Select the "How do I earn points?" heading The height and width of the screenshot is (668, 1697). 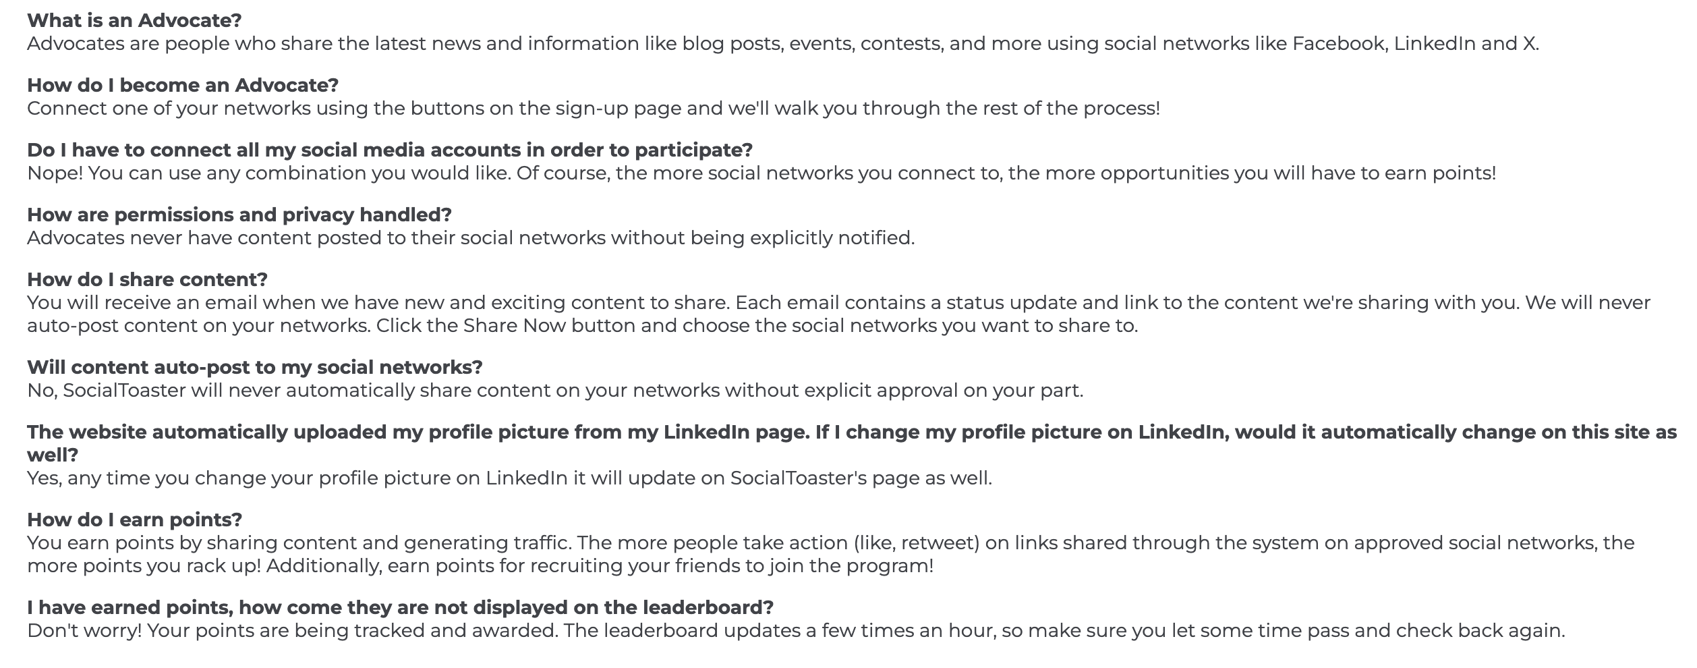pos(134,520)
